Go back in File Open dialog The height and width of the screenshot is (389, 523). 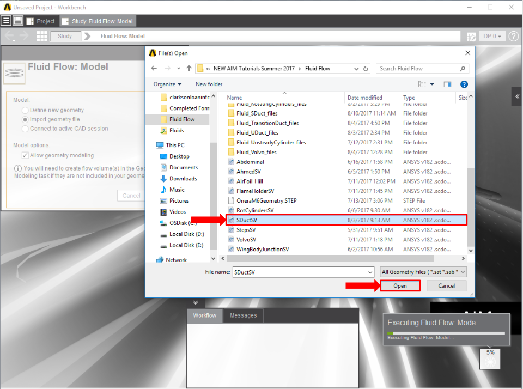154,69
